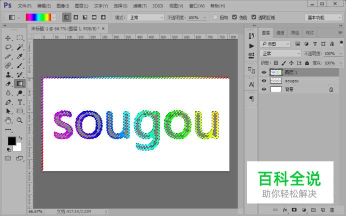346x216 pixels.
Task: Open the 基本功能 workspace dropdown
Action: 323,18
